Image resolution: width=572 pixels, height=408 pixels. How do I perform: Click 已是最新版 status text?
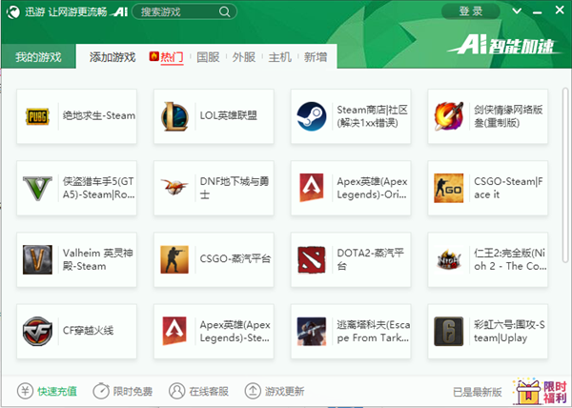(x=478, y=392)
